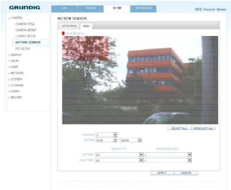This screenshot has height=190, width=231.
Task: Collapse the CAMERA tree section
Action: pos(9,18)
